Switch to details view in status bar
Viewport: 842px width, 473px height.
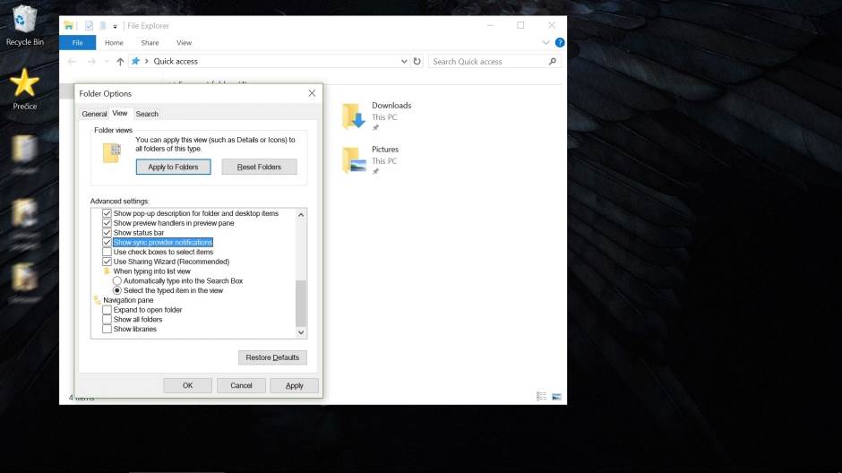pyautogui.click(x=542, y=396)
